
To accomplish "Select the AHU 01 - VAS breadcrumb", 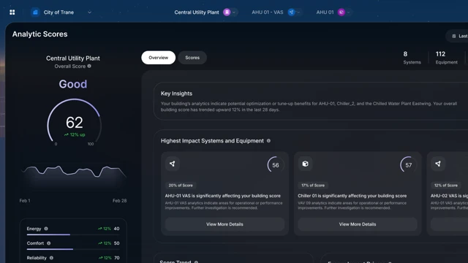I will tap(267, 12).
